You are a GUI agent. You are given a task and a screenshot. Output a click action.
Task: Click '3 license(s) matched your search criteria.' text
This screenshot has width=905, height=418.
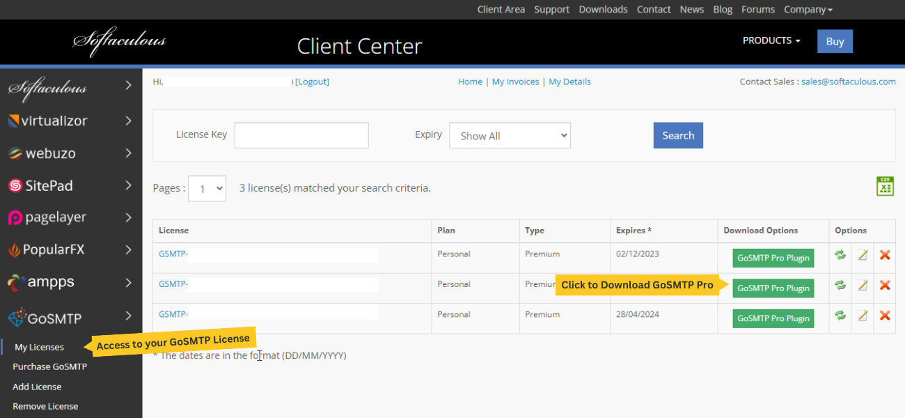335,188
